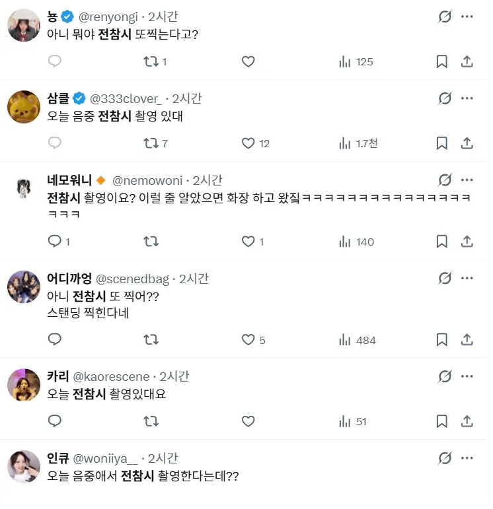Toggle like on @333clover_ tweet with 12 likes
493x509 pixels.
click(x=256, y=143)
